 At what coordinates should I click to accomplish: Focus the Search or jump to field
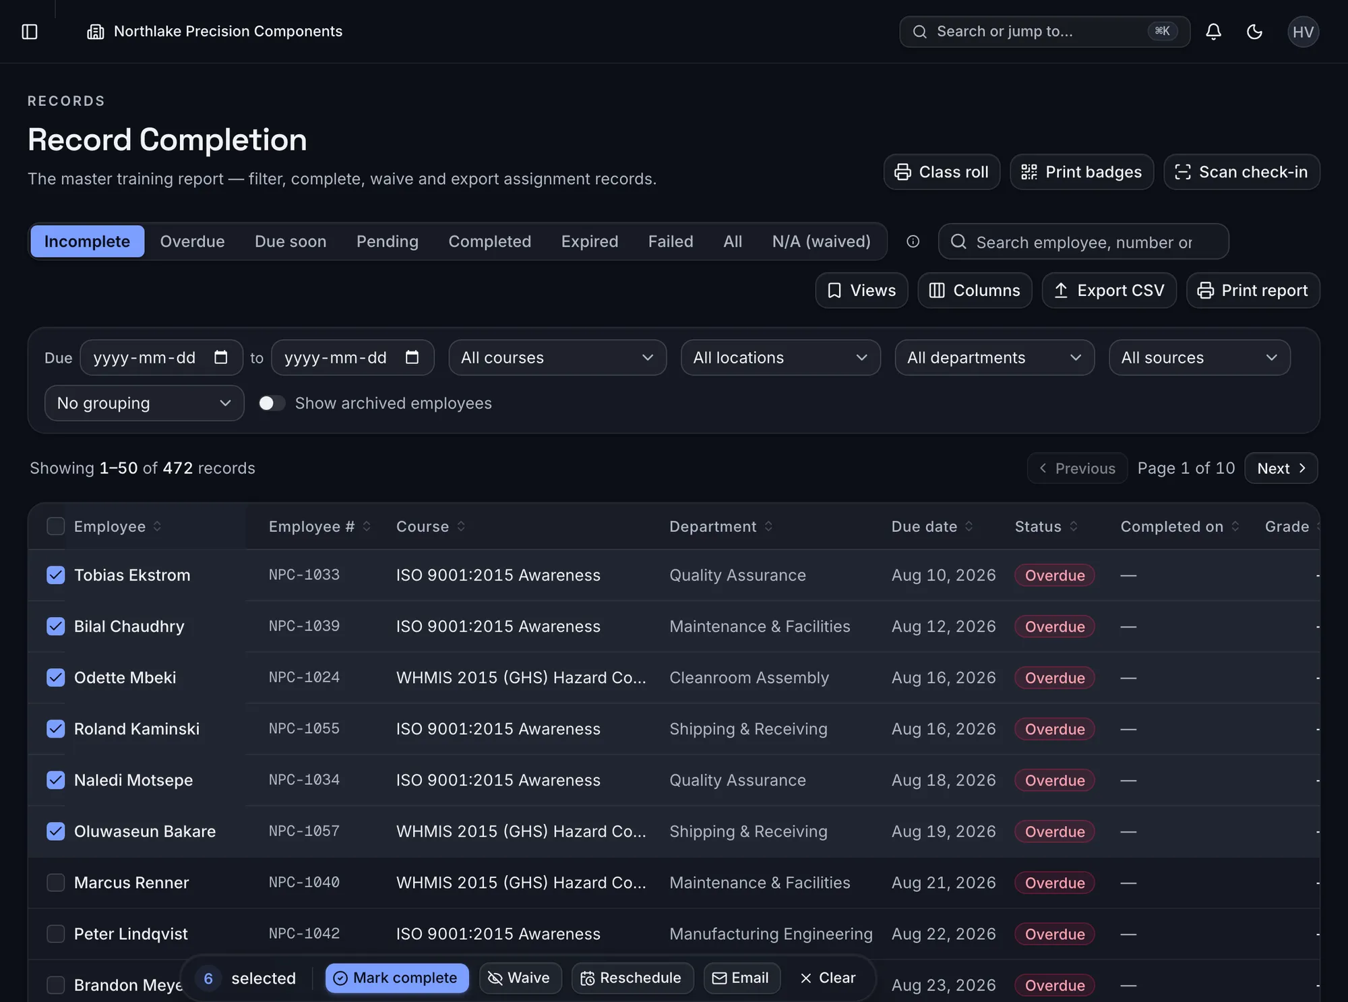pyautogui.click(x=1045, y=32)
